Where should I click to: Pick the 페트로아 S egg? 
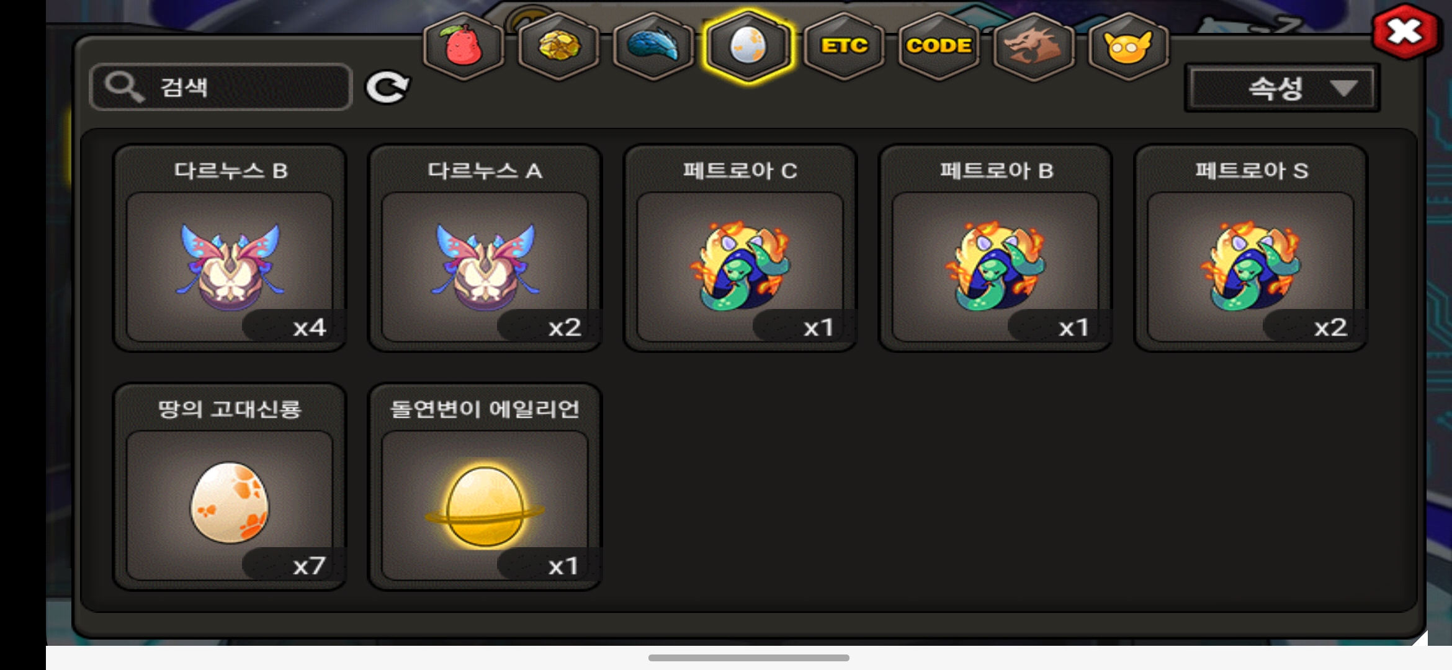pos(1250,248)
